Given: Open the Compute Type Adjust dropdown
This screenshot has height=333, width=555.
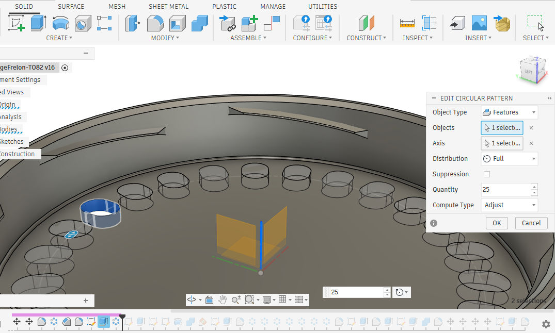Looking at the screenshot, I should pos(509,205).
